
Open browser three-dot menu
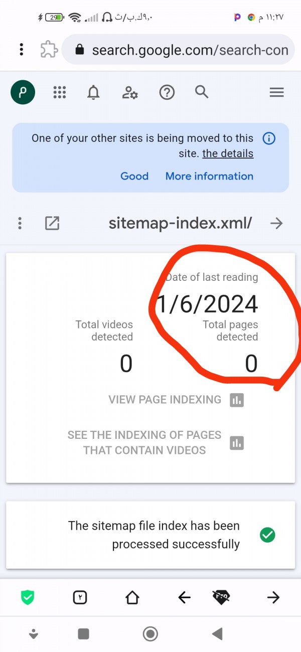[21, 49]
